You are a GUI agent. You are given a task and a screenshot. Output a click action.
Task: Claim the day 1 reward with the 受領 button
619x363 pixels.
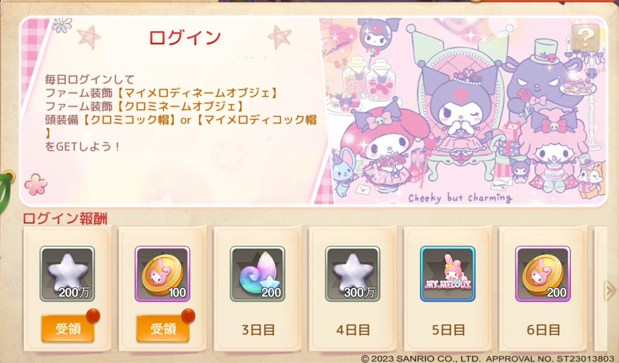coord(68,328)
